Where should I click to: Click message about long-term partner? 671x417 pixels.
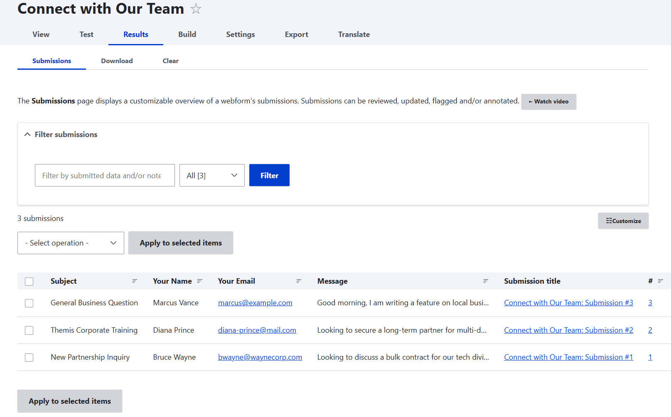pyautogui.click(x=402, y=330)
